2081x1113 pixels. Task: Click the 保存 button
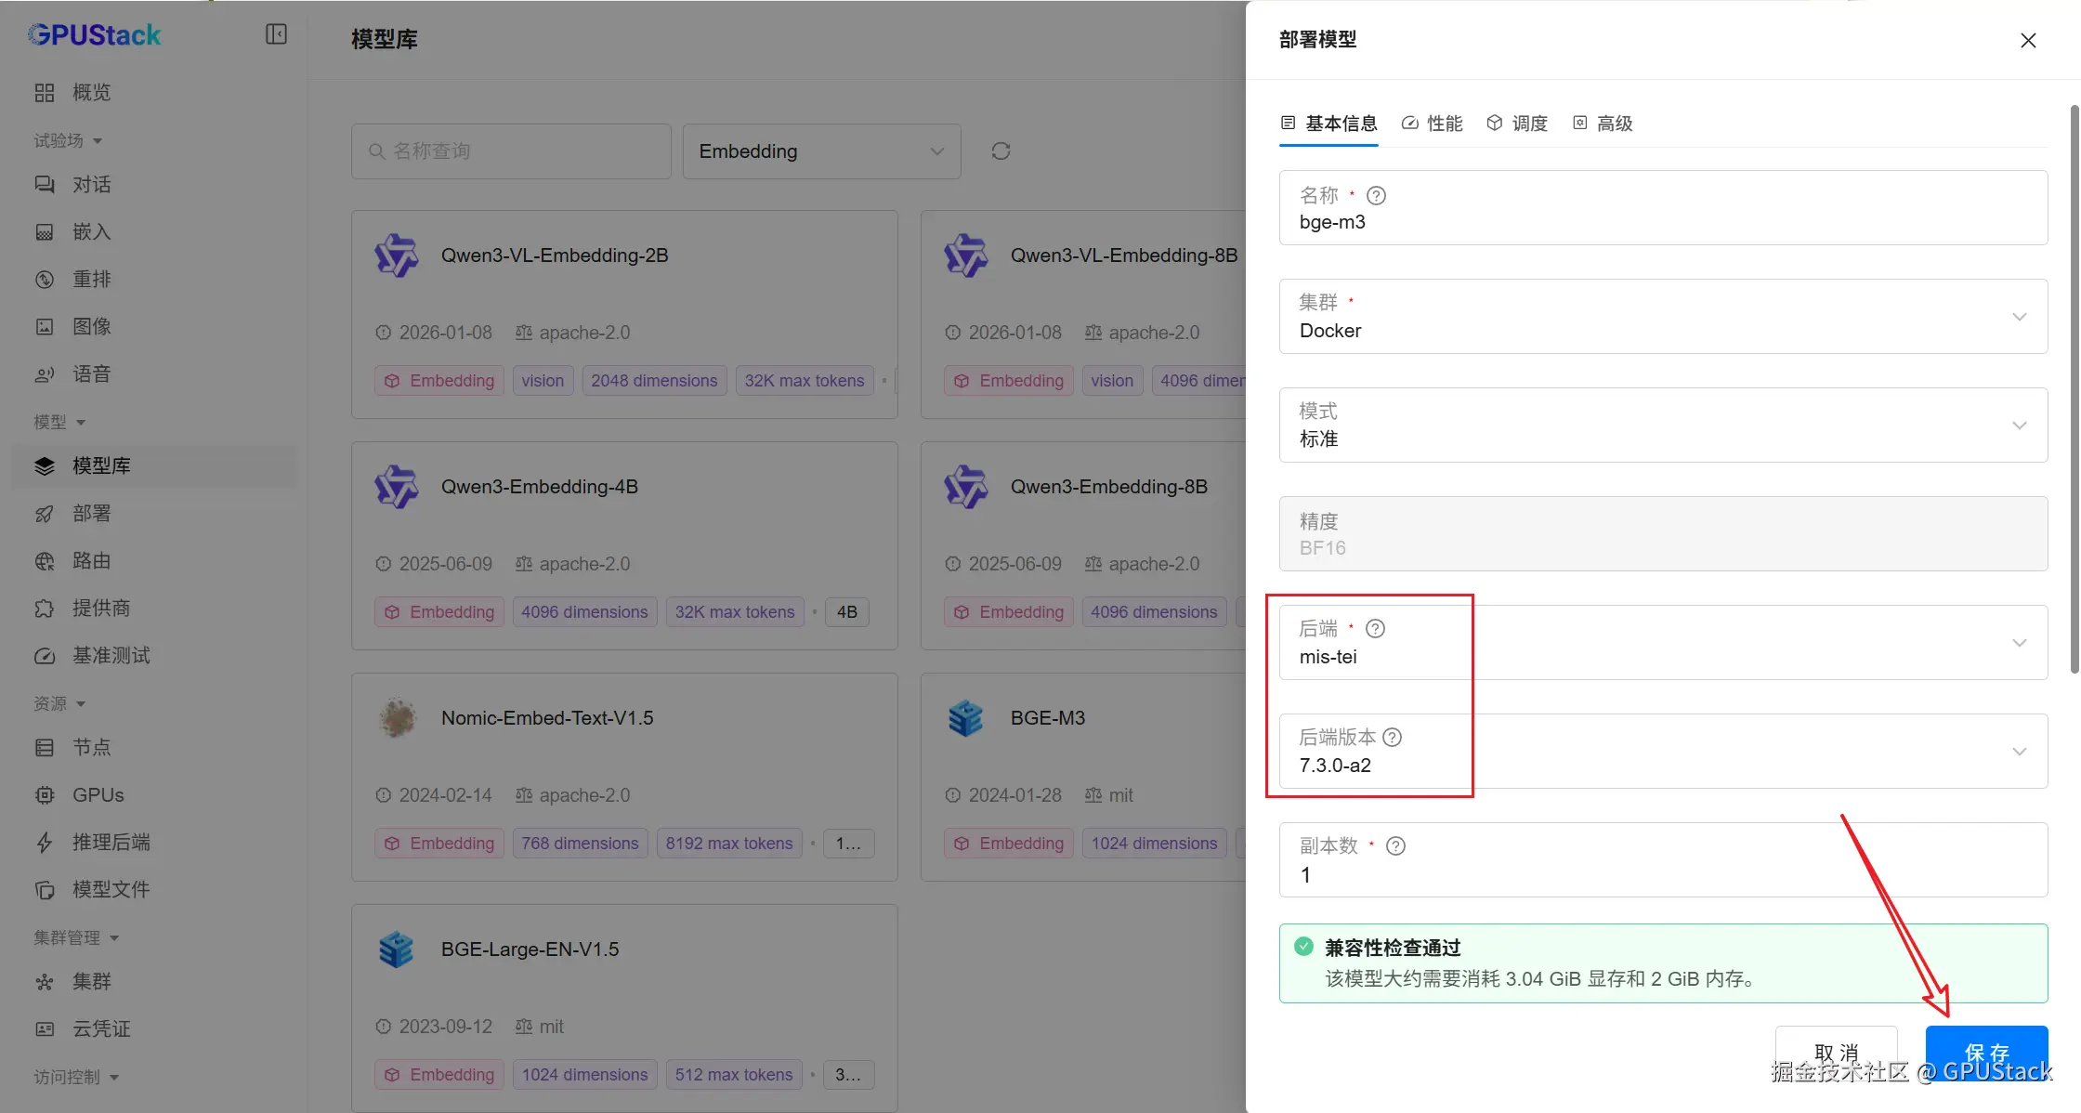click(1986, 1052)
